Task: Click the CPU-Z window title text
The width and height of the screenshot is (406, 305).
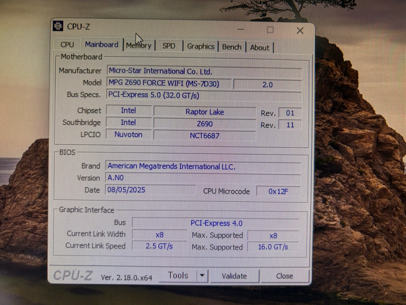Action: click(78, 26)
